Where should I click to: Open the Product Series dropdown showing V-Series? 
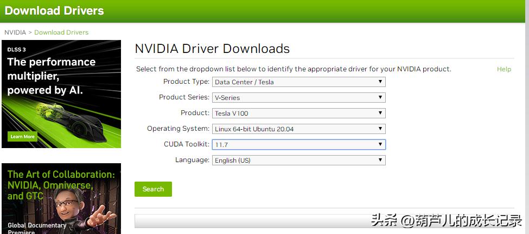click(x=298, y=97)
